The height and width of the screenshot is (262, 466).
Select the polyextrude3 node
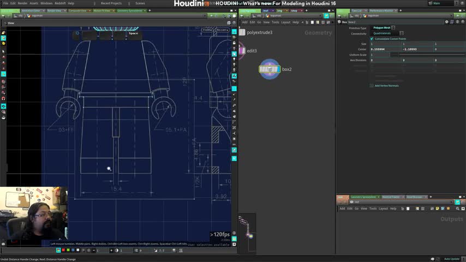[242, 32]
